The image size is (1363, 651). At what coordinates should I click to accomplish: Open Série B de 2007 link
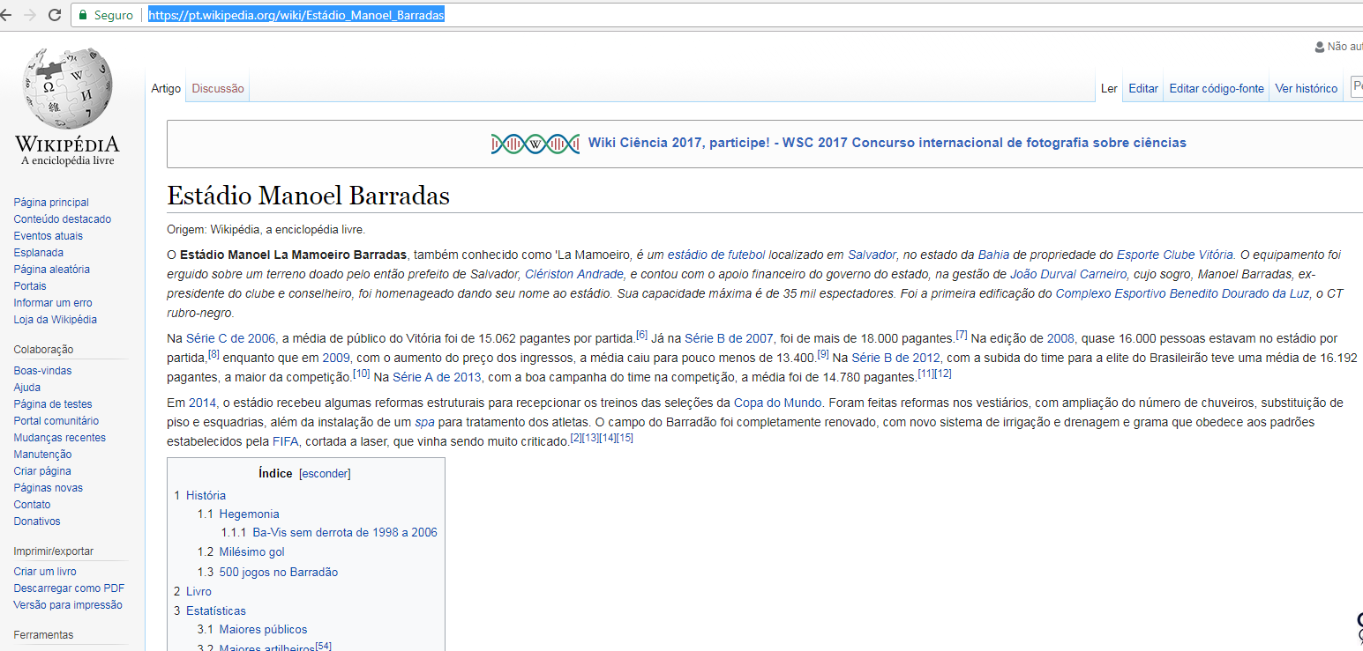coord(729,338)
